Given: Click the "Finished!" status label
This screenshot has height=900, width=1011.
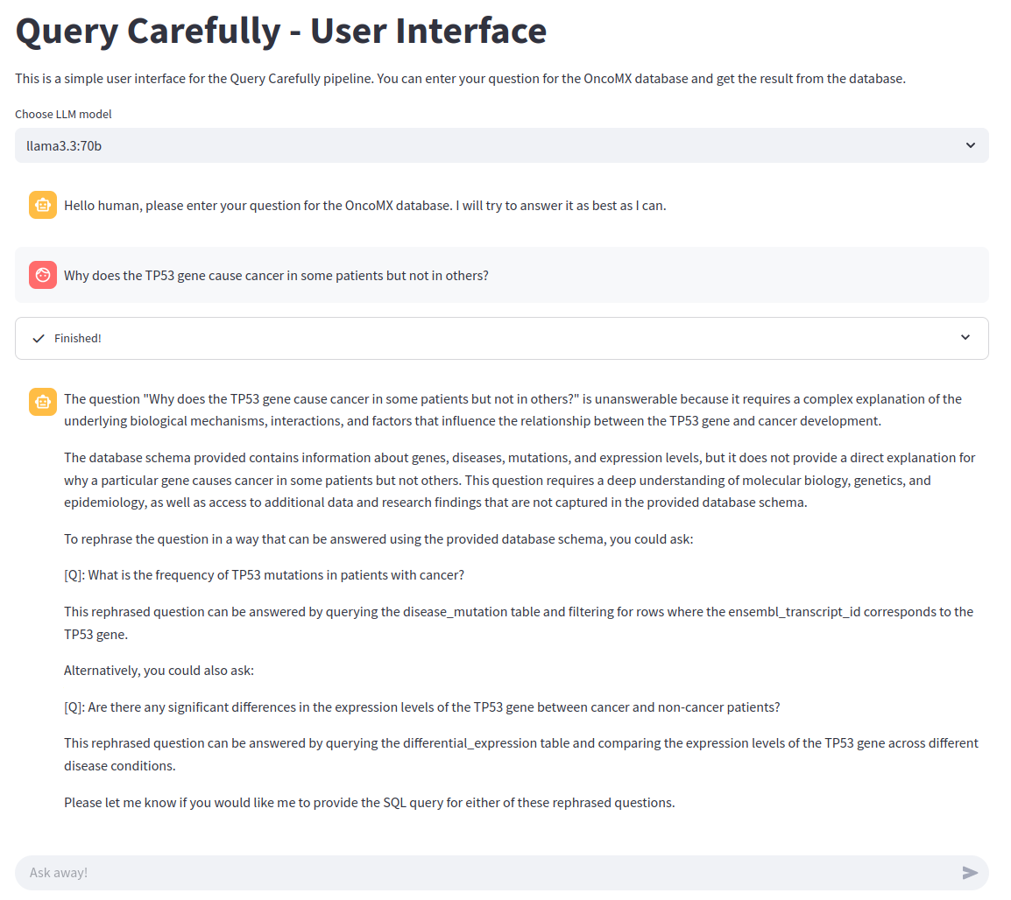Looking at the screenshot, I should pos(78,338).
